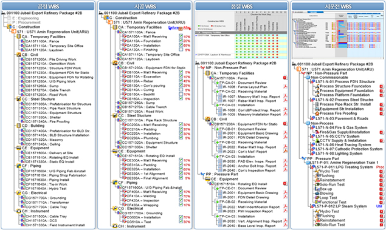The image size is (386, 230).
Task: Open the PDF icon for IR-1009 Masonry Installation Report
Action: [x=285, y=114]
